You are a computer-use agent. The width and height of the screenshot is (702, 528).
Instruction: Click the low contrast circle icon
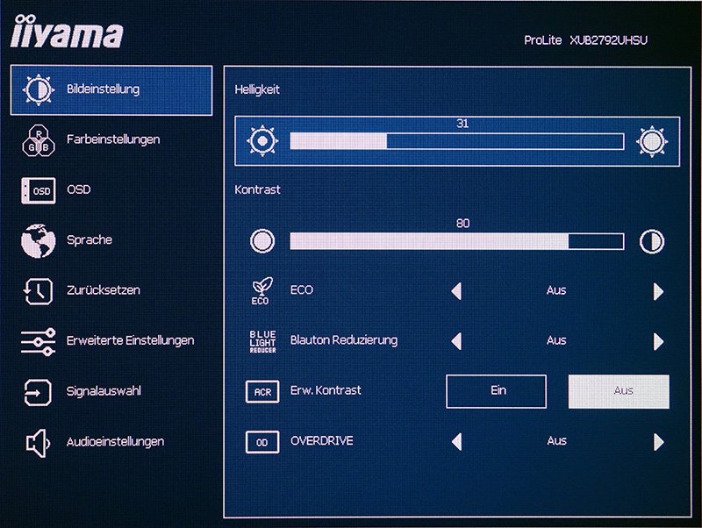262,241
